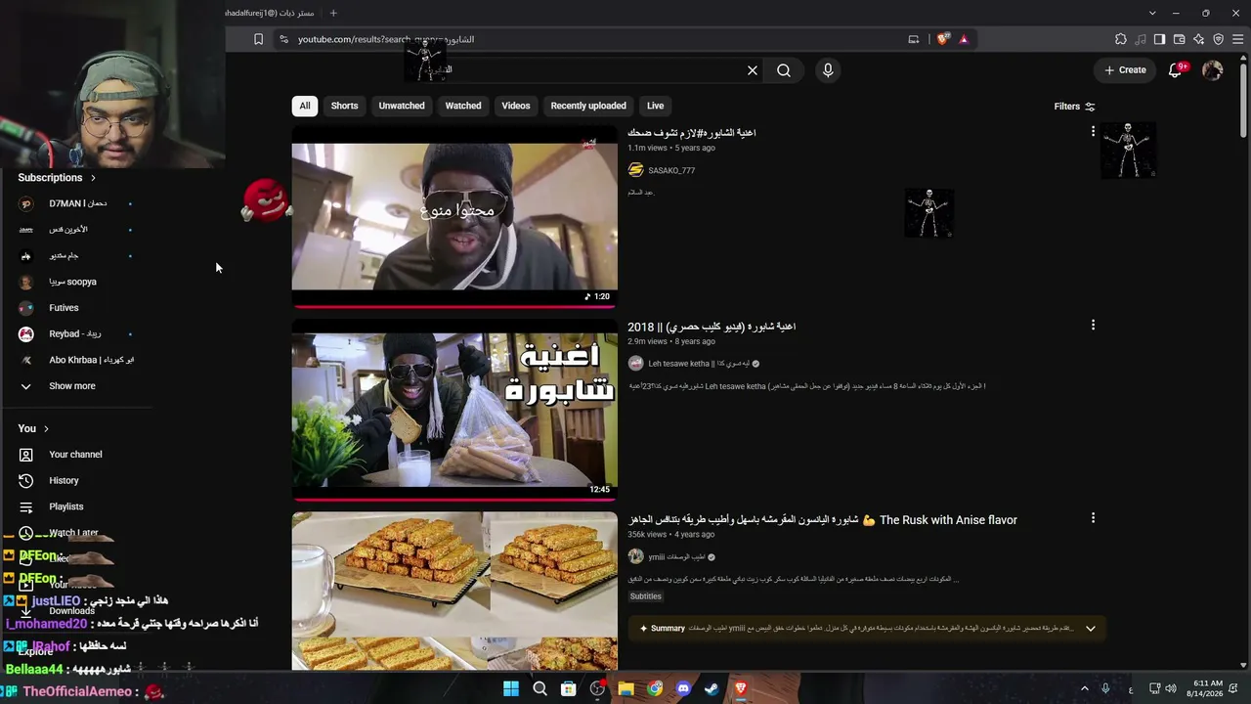Select the Watched filter chip
The image size is (1251, 704).
(463, 106)
